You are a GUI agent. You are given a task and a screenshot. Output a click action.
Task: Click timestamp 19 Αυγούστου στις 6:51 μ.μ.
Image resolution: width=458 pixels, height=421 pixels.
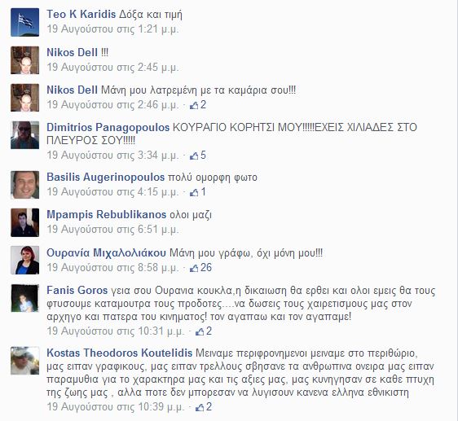(112, 230)
